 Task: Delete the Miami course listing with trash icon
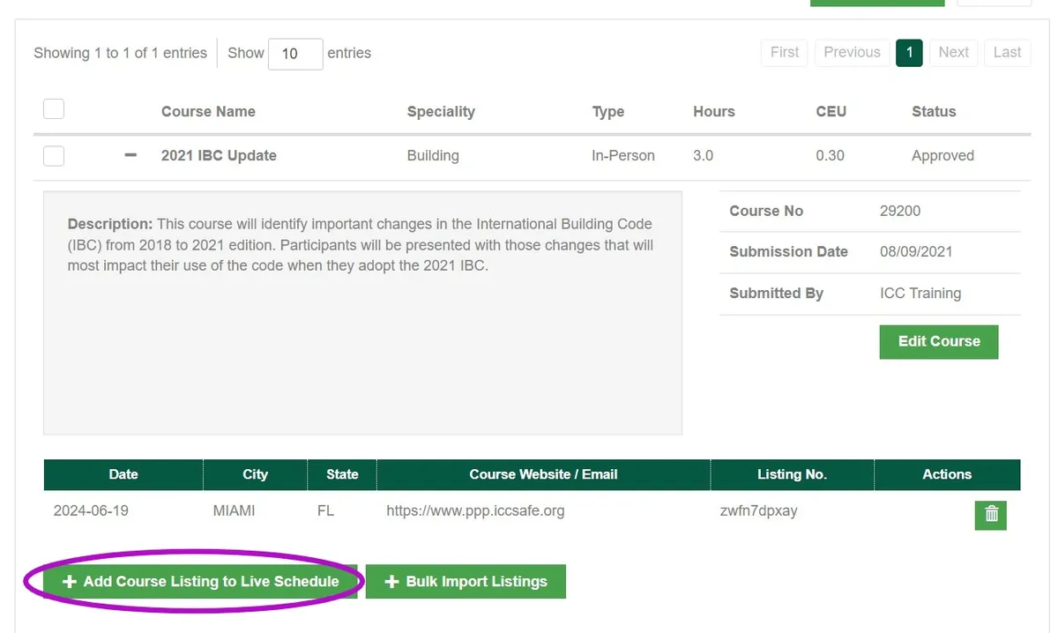tap(990, 515)
